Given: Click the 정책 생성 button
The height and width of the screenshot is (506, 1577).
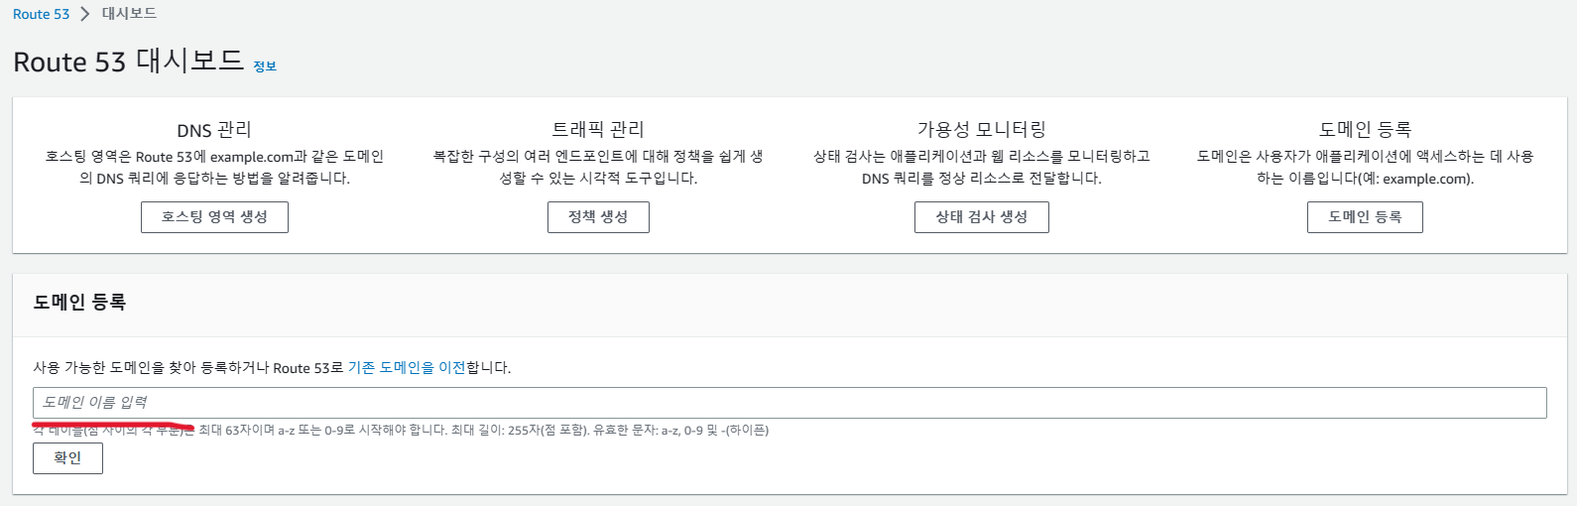Looking at the screenshot, I should pos(598,217).
